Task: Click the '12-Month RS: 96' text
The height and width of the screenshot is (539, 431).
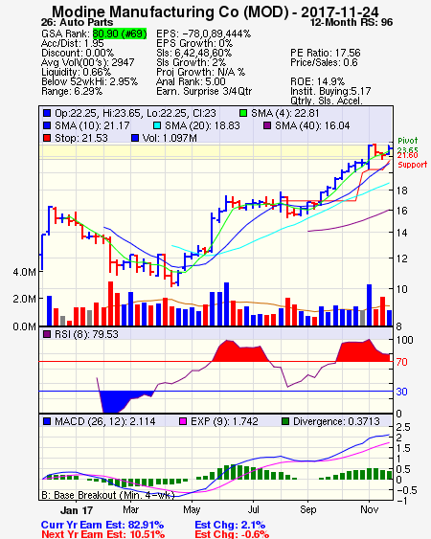Action: coord(352,22)
